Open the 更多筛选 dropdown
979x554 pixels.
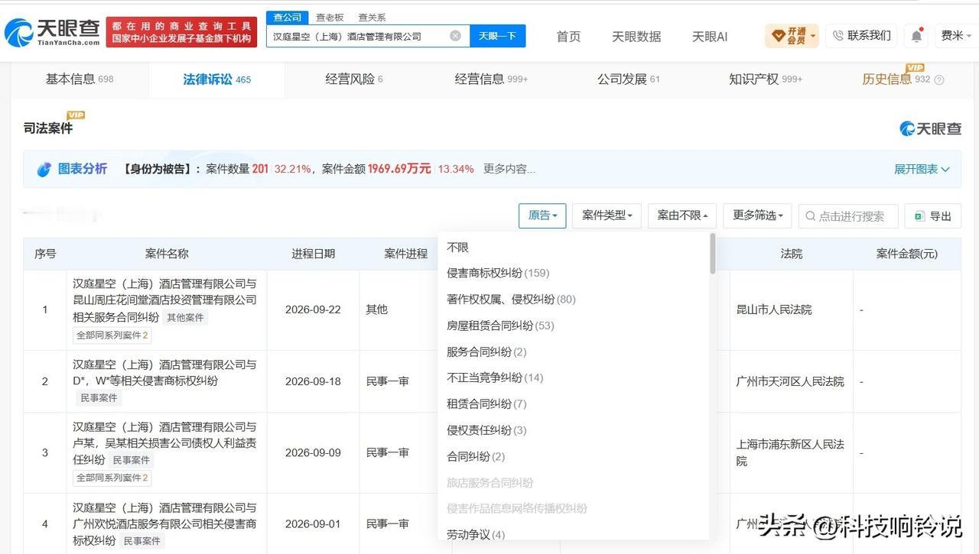coord(757,215)
